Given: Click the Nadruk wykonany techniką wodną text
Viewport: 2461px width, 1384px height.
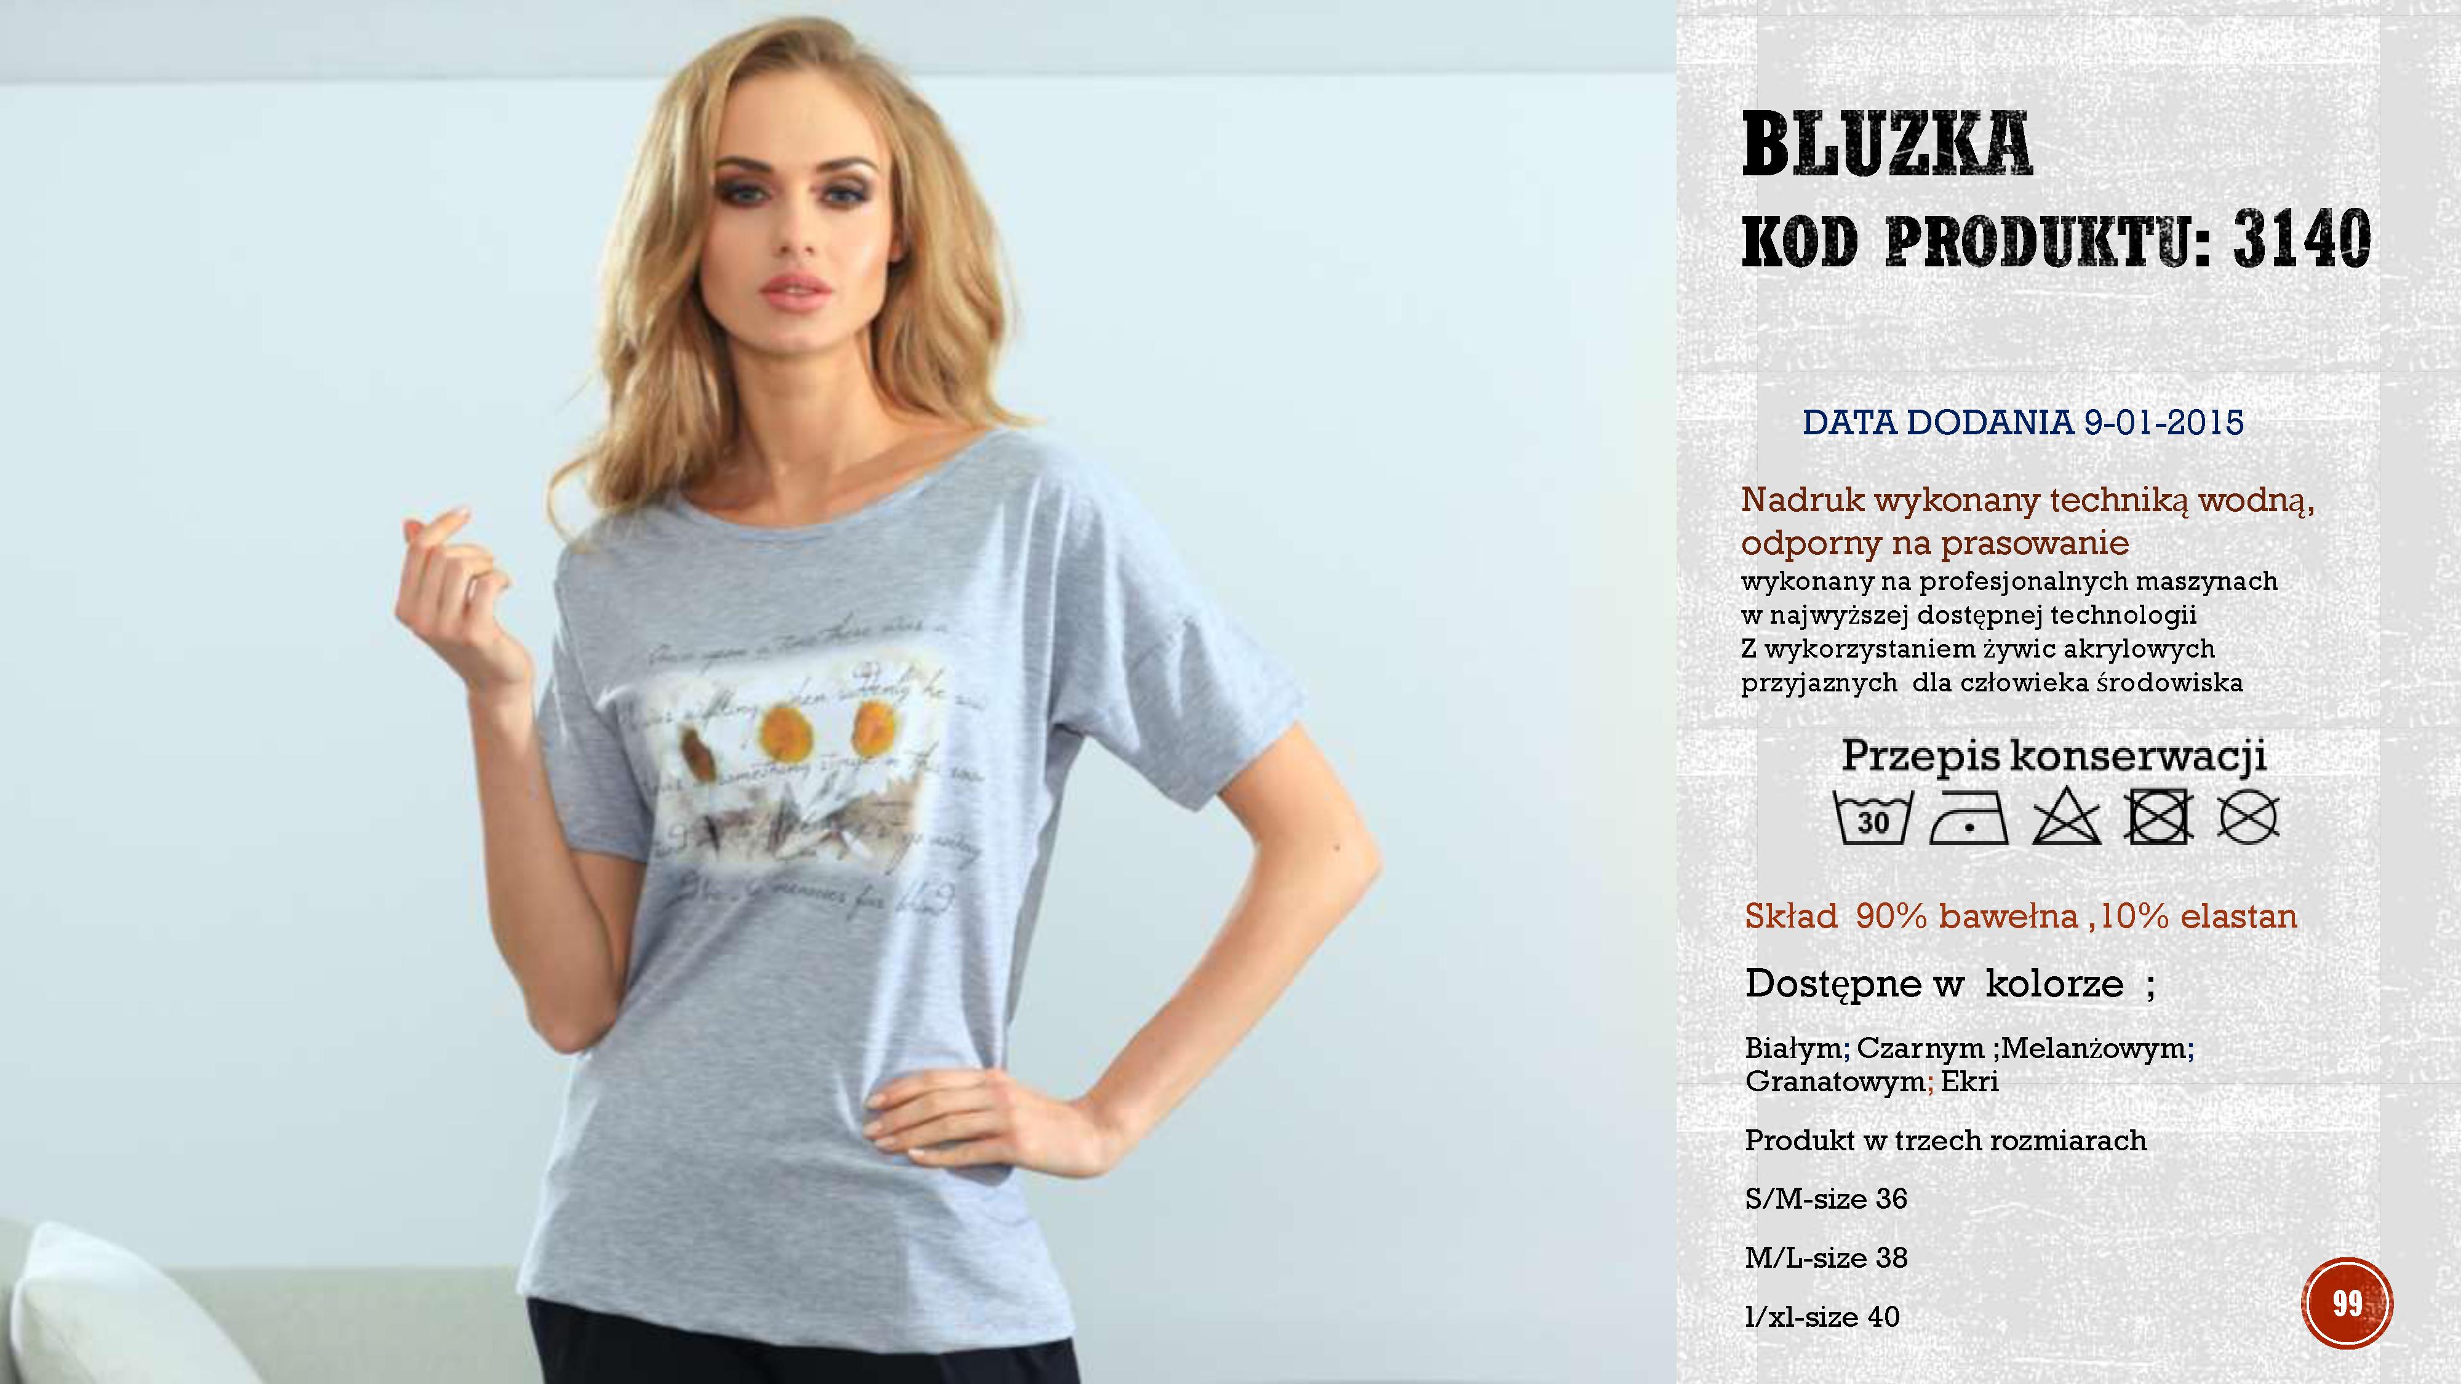Looking at the screenshot, I should pyautogui.click(x=2028, y=499).
